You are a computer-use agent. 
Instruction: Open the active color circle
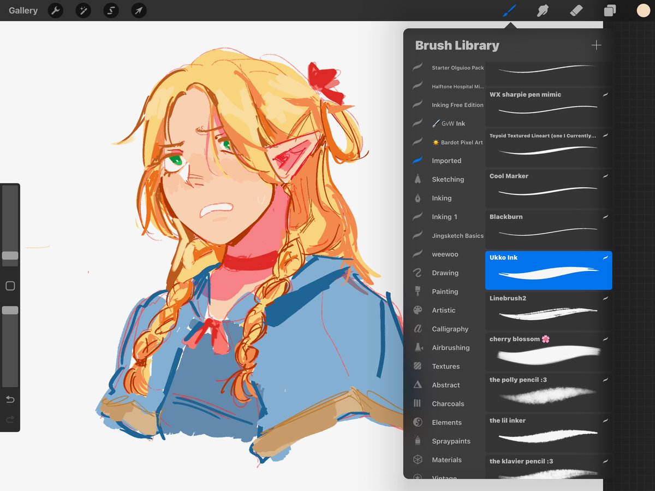coord(643,10)
